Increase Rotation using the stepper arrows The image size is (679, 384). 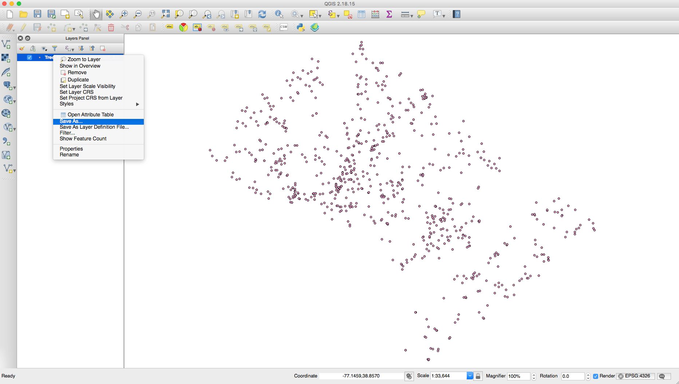pos(588,375)
